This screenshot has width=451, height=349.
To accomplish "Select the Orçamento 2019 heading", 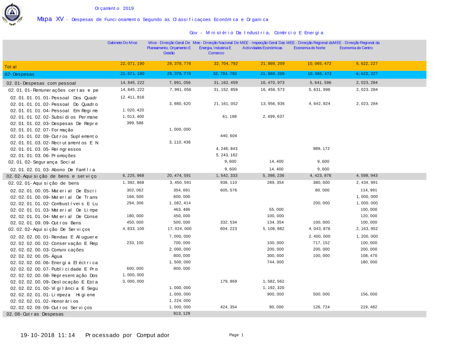I will coord(114,8).
